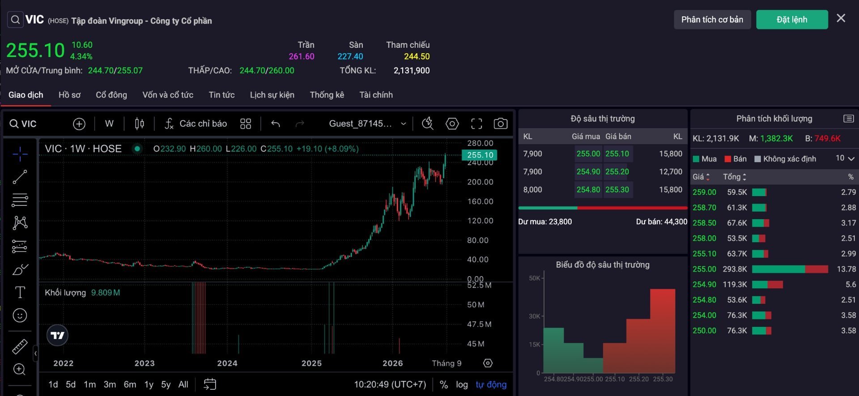Viewport: 859px width, 396px height.
Task: Collapse the drawing toolbar side arrow
Action: coord(35,353)
